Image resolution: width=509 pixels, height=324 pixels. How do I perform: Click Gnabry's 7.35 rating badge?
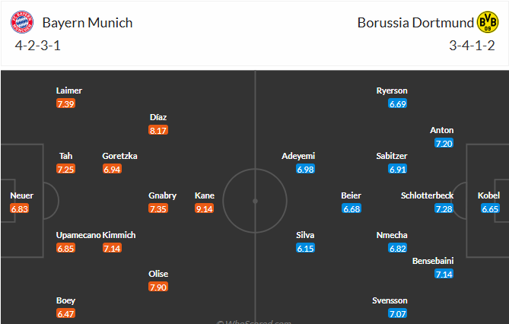click(158, 208)
